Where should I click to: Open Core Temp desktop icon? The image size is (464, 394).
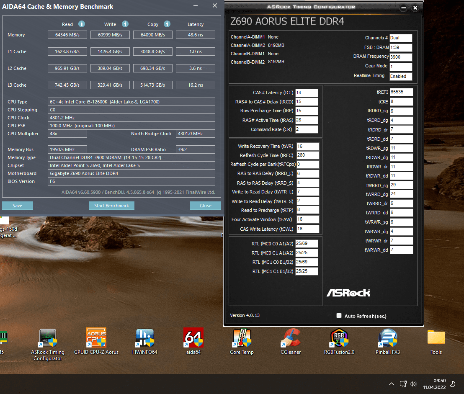pyautogui.click(x=242, y=341)
